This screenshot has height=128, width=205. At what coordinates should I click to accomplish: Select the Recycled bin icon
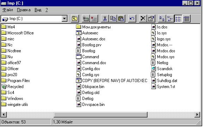tap(4, 86)
